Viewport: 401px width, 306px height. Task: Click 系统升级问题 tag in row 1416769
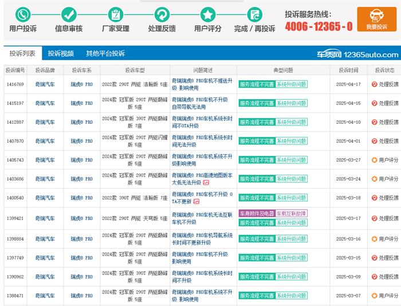[291, 84]
